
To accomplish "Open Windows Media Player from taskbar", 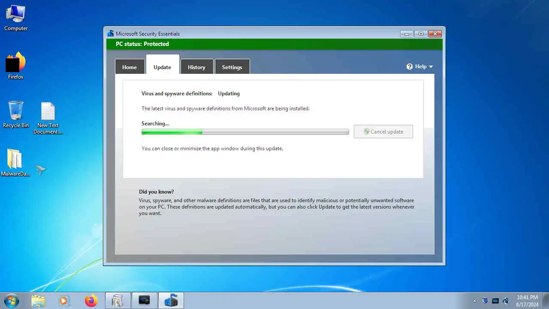I will coord(64,301).
